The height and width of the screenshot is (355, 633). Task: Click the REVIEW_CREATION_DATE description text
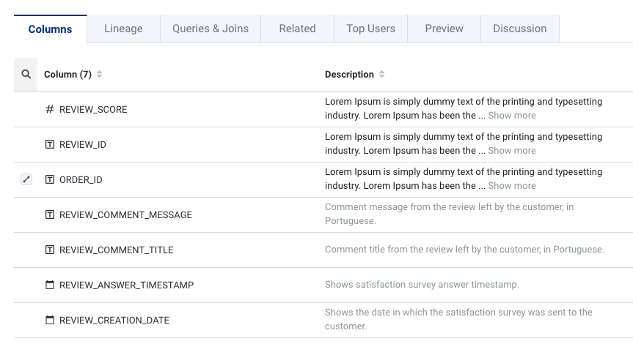point(458,319)
